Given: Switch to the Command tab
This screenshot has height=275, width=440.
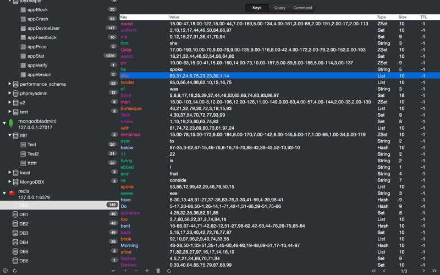Looking at the screenshot, I should [302, 8].
